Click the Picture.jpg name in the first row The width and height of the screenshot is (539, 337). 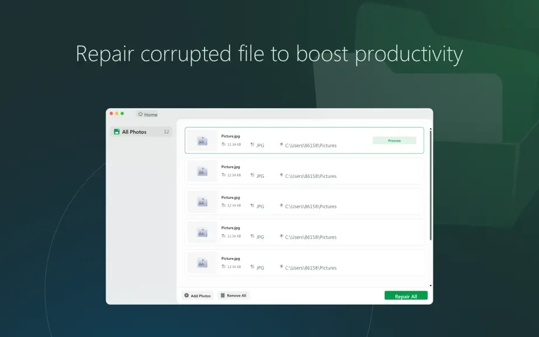click(231, 136)
